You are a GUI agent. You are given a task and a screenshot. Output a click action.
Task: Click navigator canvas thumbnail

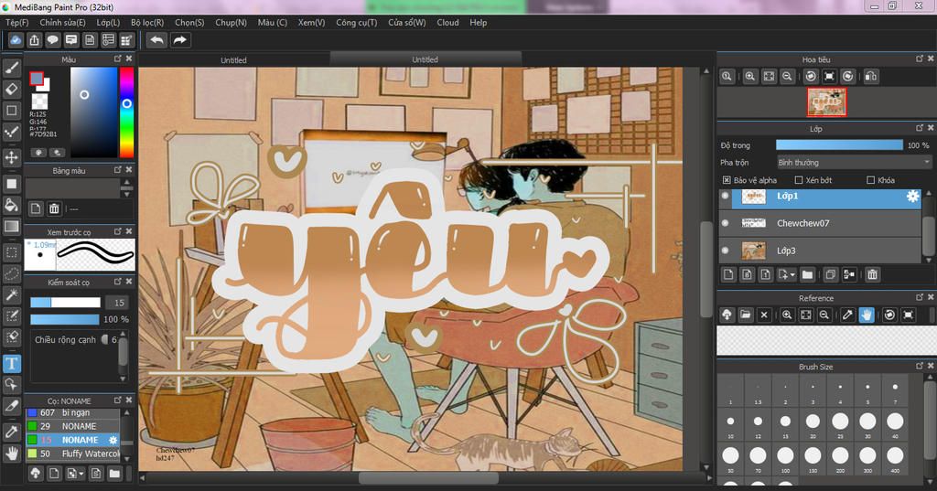tap(826, 101)
